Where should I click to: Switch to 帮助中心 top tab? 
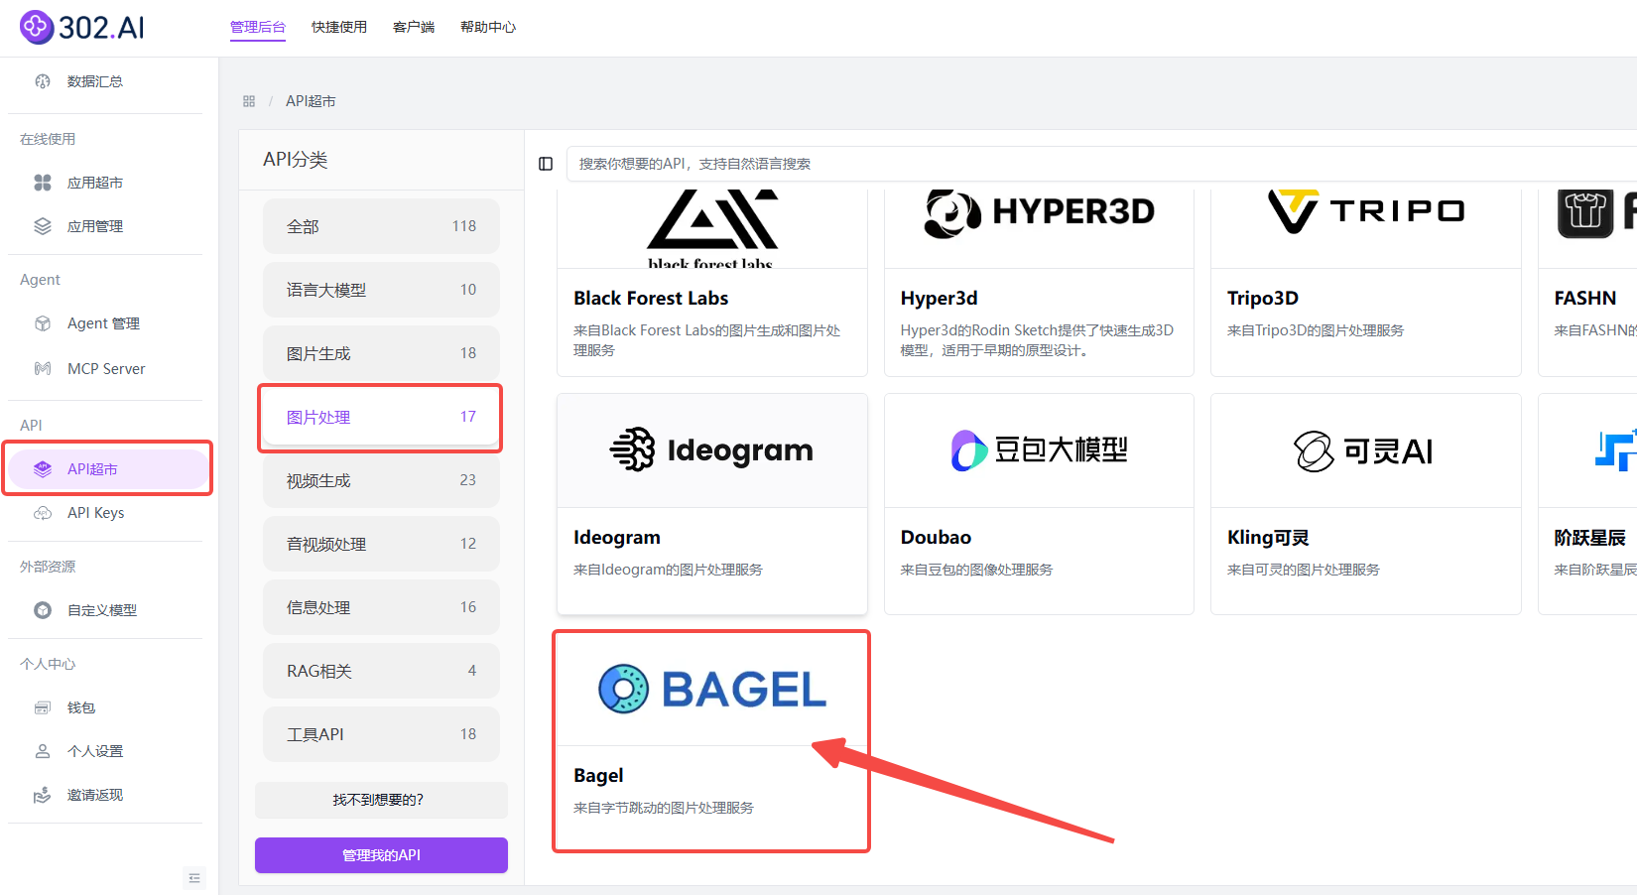tap(488, 27)
